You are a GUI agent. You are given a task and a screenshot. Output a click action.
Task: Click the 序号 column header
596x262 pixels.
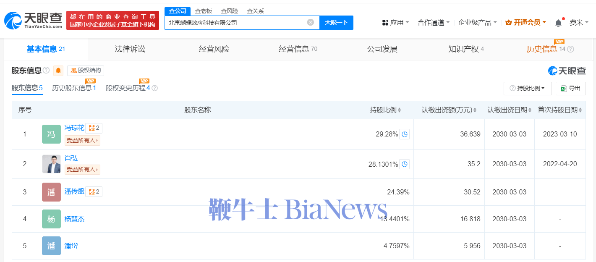pos(25,110)
